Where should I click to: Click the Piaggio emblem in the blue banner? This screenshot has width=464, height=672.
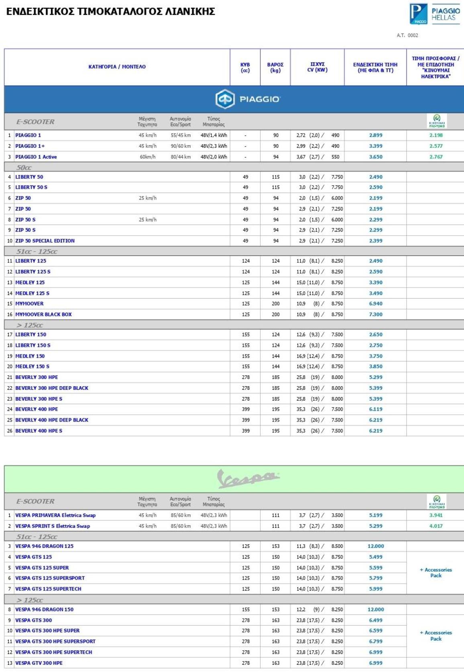point(225,99)
